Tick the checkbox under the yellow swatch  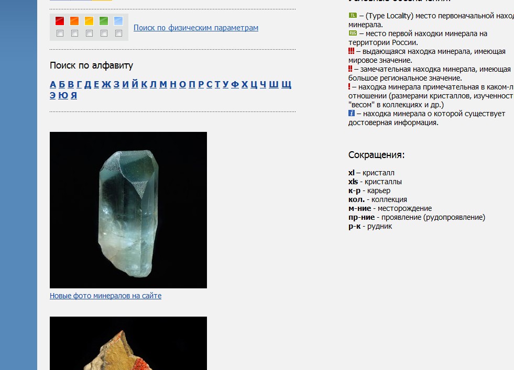click(x=89, y=33)
